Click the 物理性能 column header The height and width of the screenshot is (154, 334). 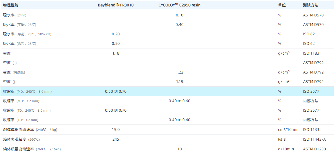point(11,5)
